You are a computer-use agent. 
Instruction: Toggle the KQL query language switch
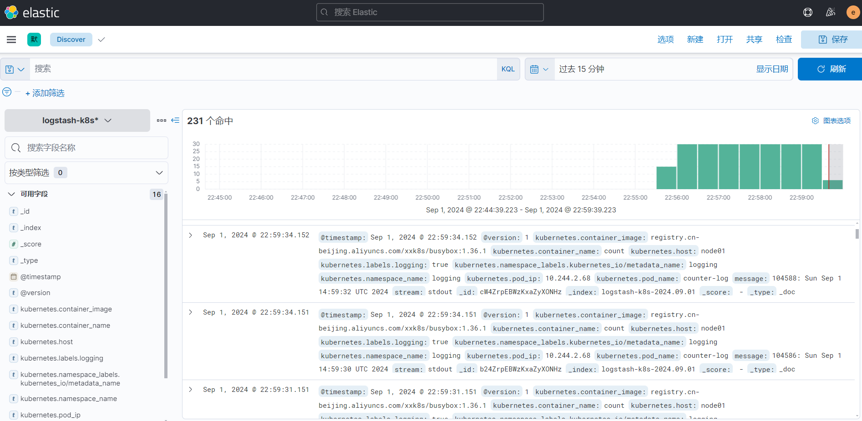pos(508,69)
